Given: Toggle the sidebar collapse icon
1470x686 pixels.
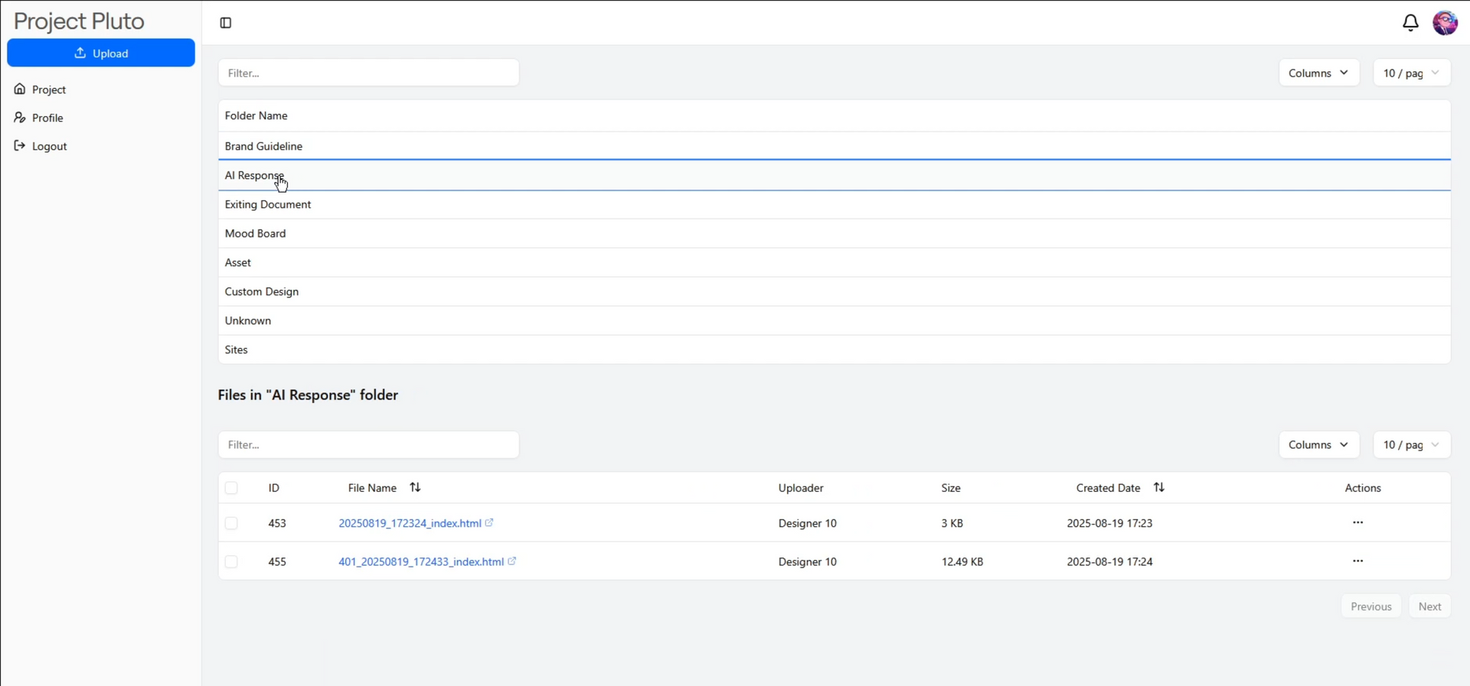Looking at the screenshot, I should point(226,23).
